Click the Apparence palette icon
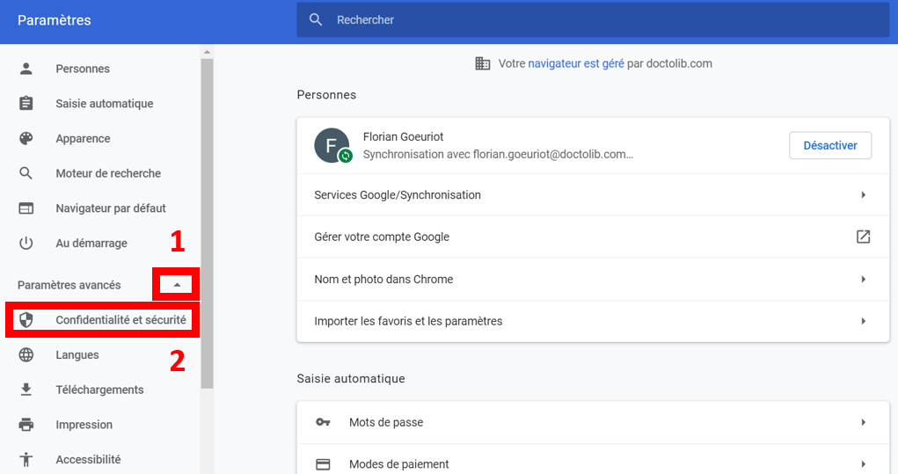The width and height of the screenshot is (898, 474). click(26, 139)
